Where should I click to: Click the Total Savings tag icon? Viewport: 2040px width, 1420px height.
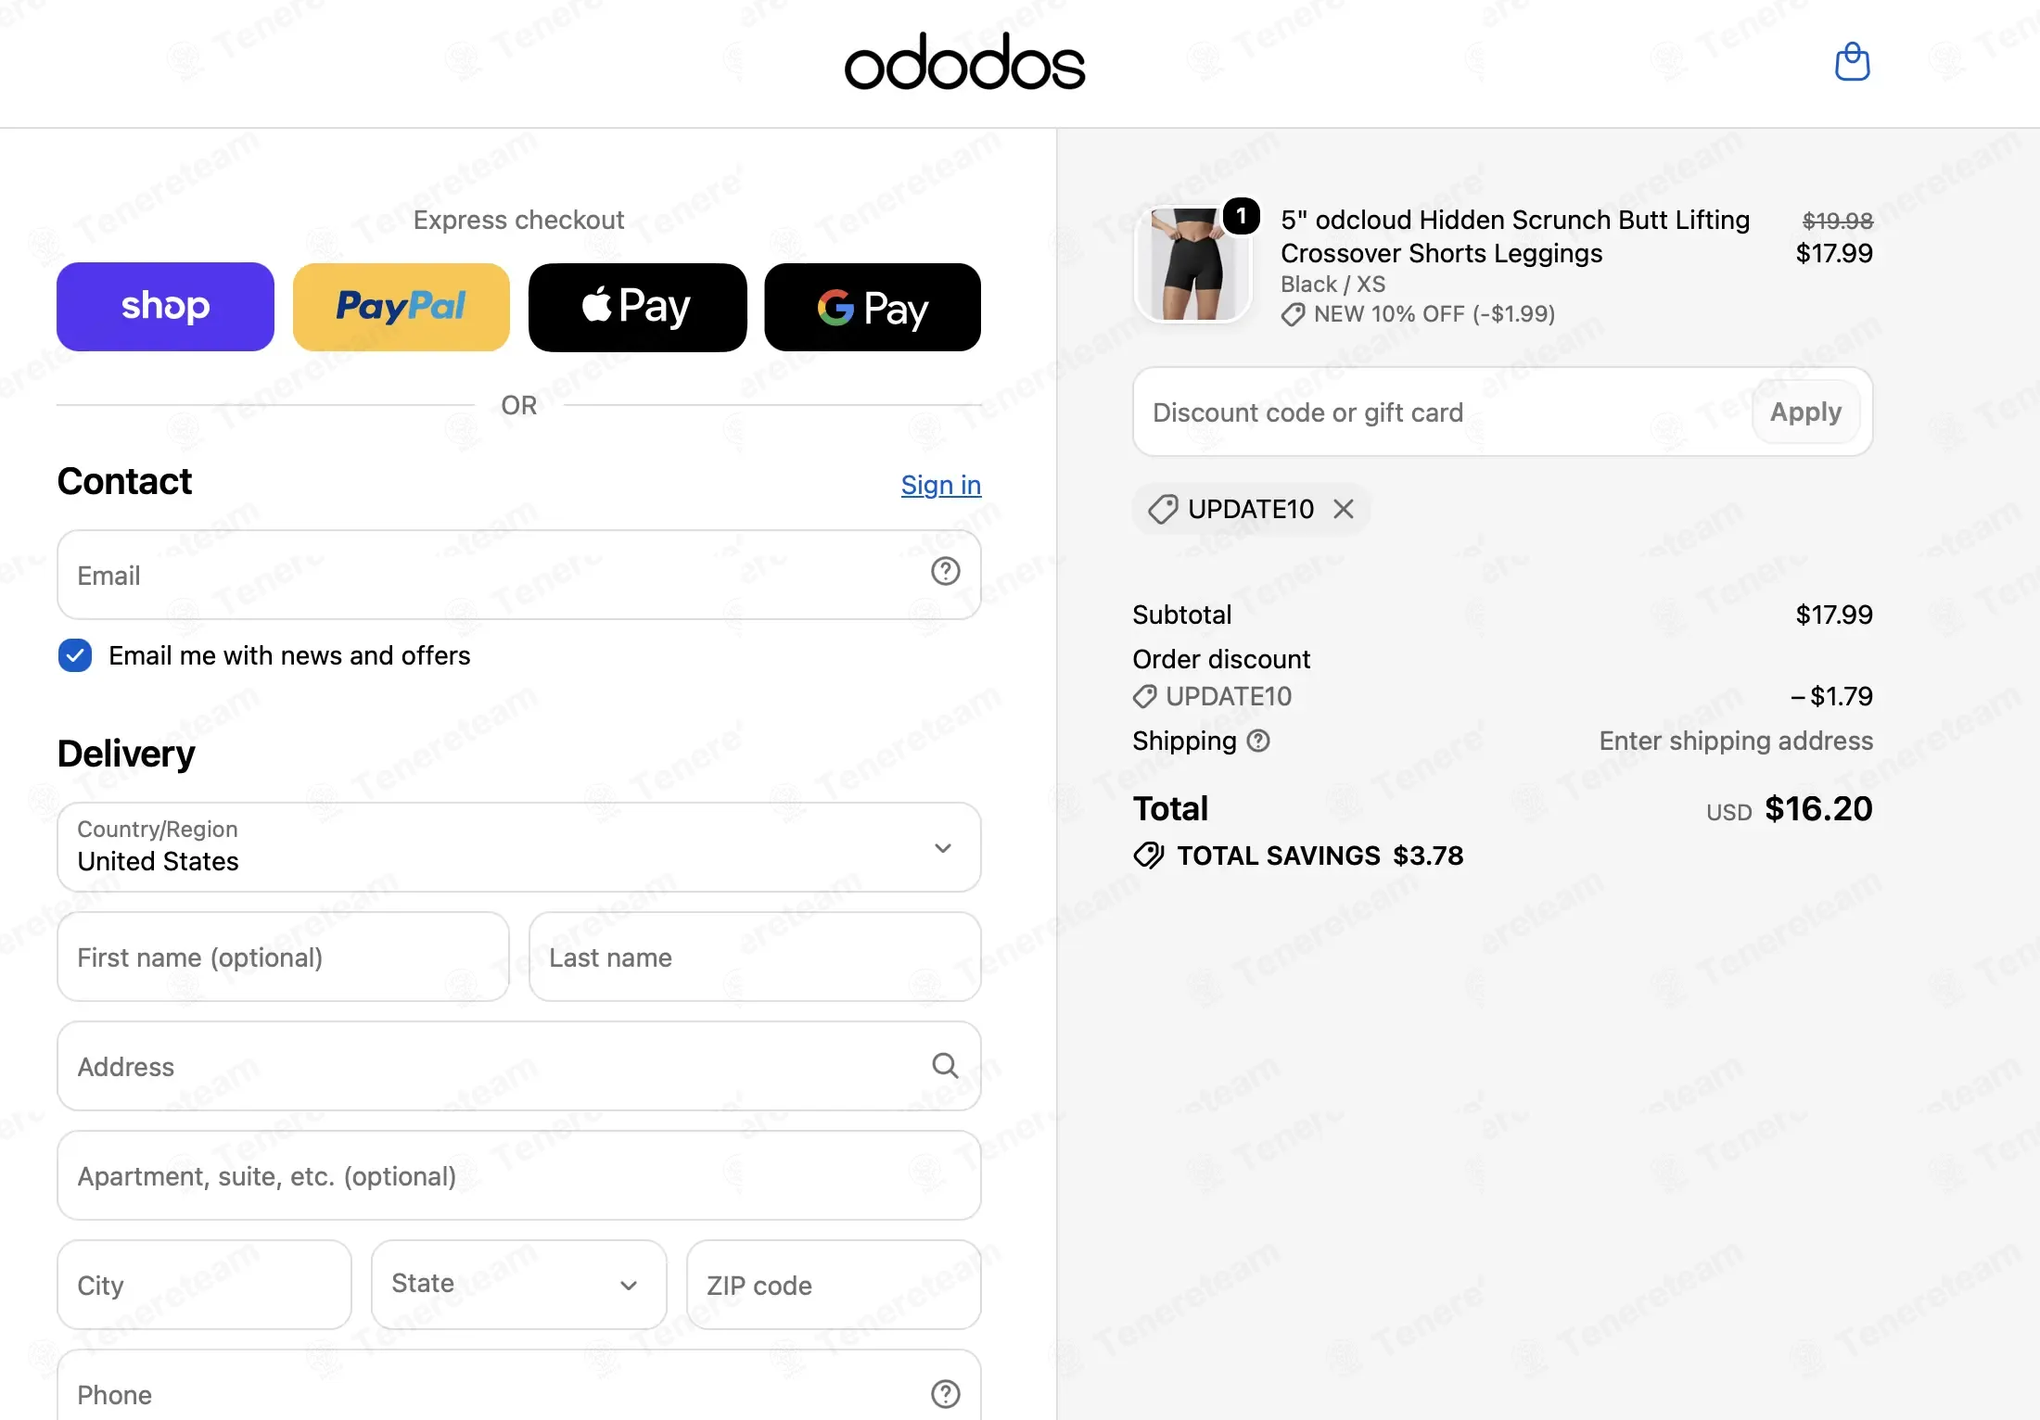(x=1149, y=855)
